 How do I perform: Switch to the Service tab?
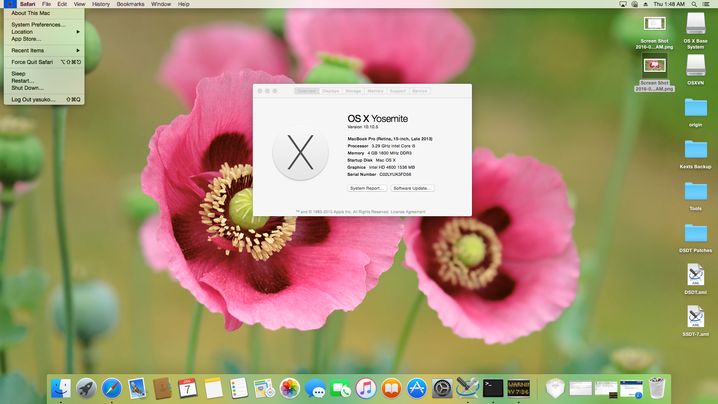420,91
